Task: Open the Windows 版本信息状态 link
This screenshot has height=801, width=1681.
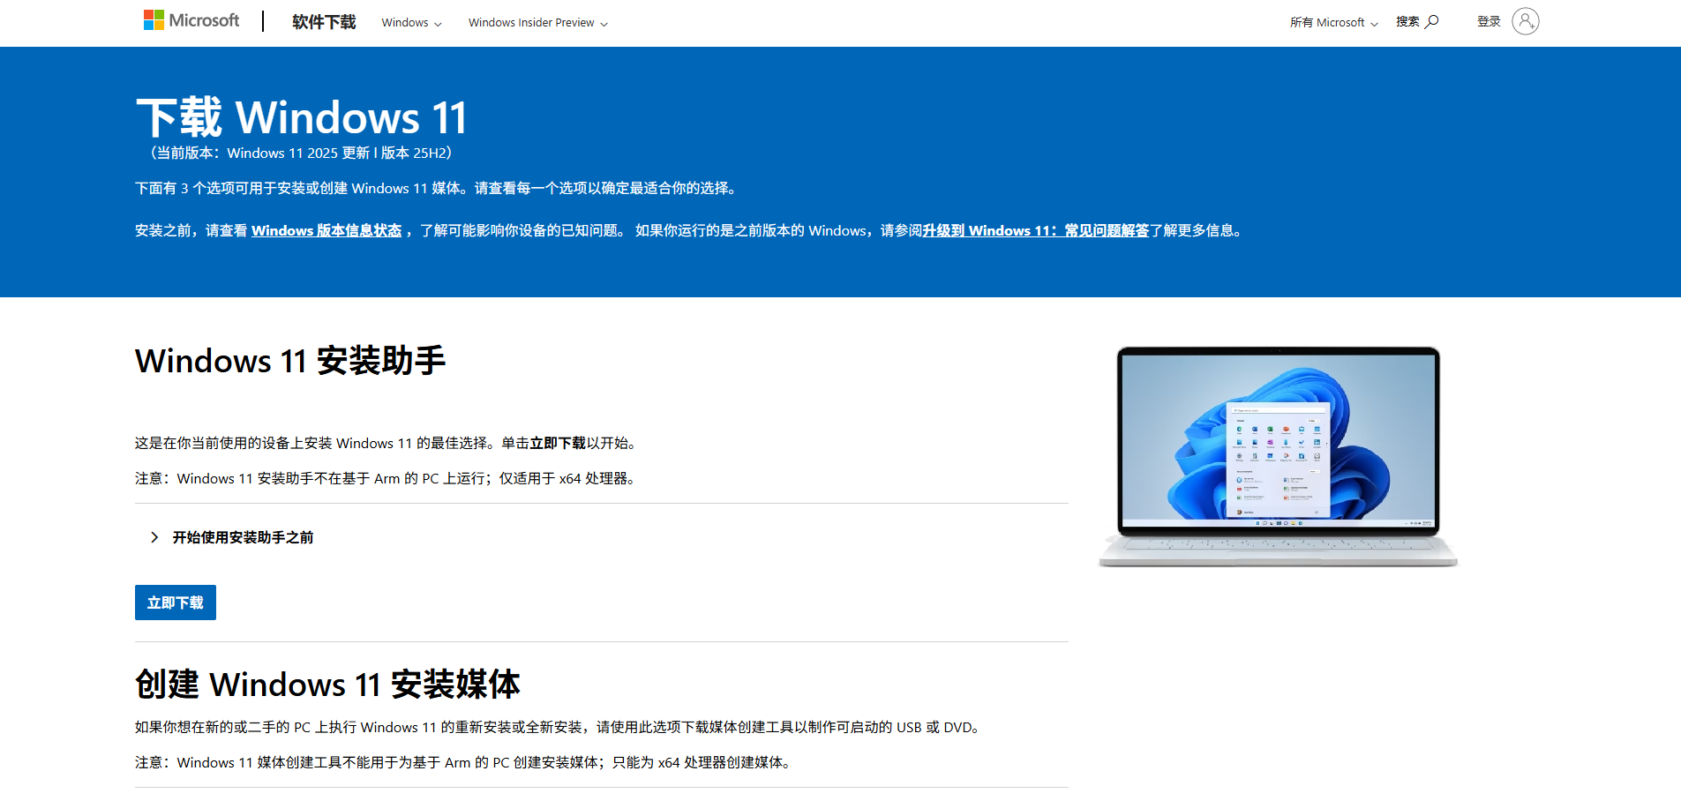Action: pos(326,230)
